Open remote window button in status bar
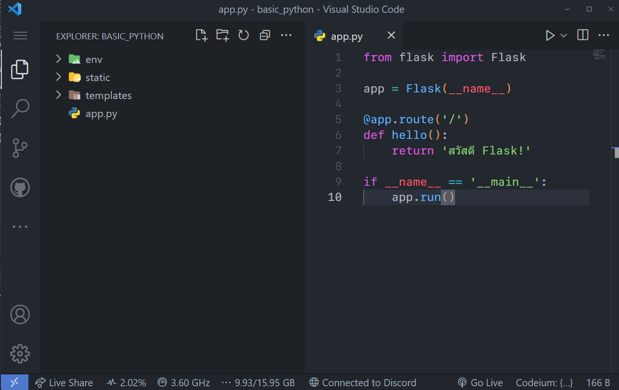Image resolution: width=619 pixels, height=390 pixels. [x=14, y=382]
